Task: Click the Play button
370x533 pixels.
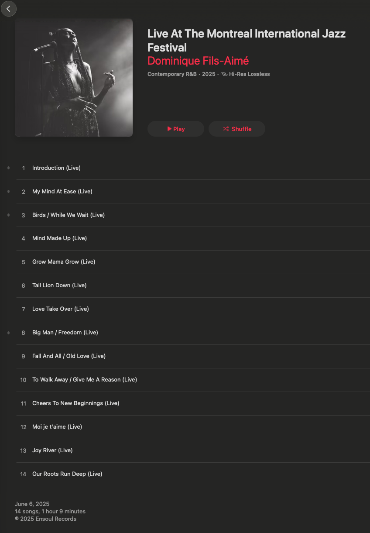Action: point(176,129)
